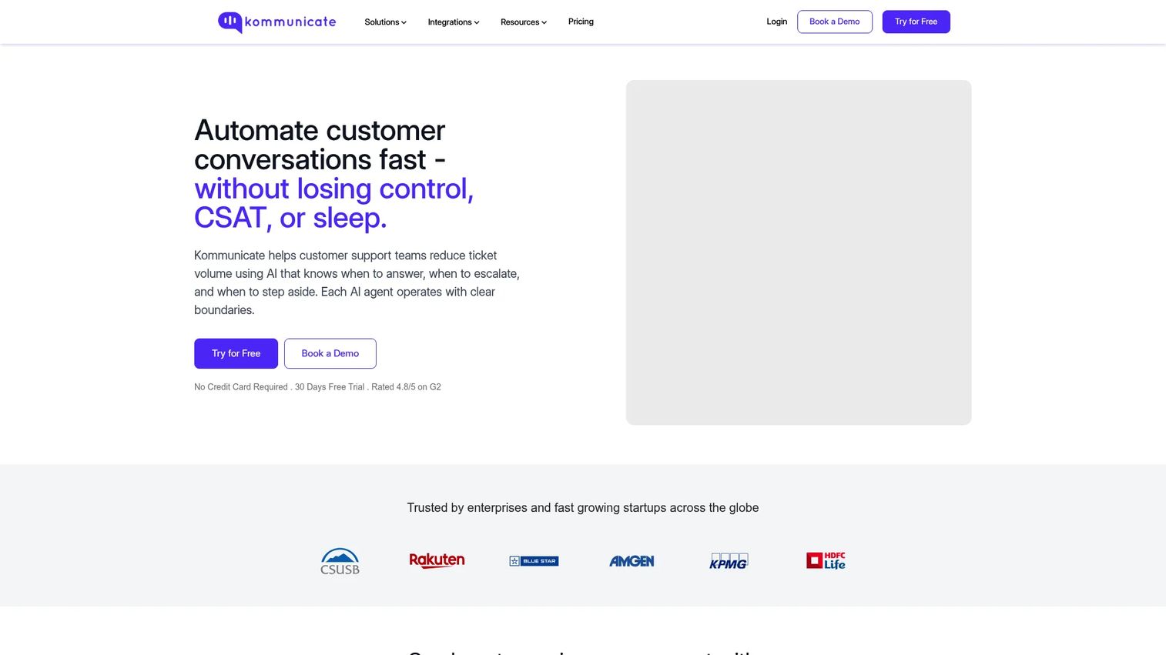
Task: Click the Amgen logo
Action: (x=632, y=561)
